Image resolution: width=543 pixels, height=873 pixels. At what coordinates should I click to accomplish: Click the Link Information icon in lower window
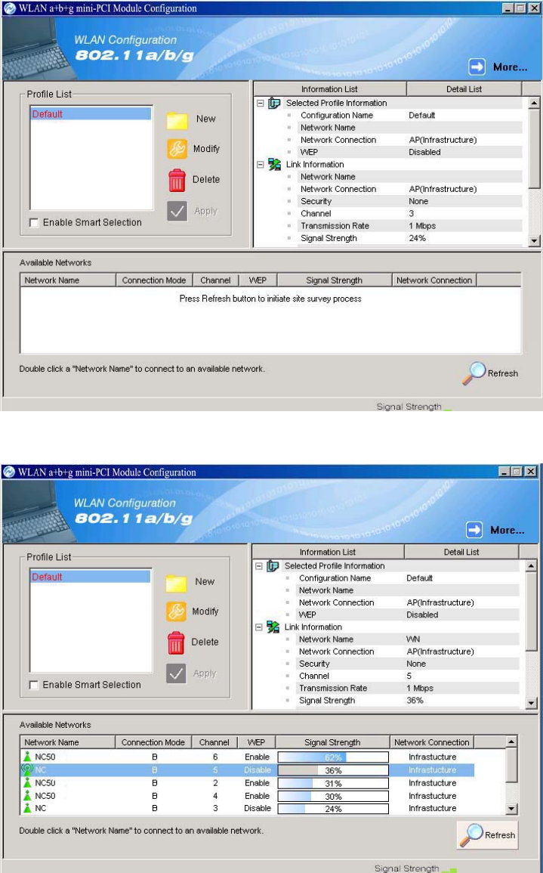click(273, 627)
